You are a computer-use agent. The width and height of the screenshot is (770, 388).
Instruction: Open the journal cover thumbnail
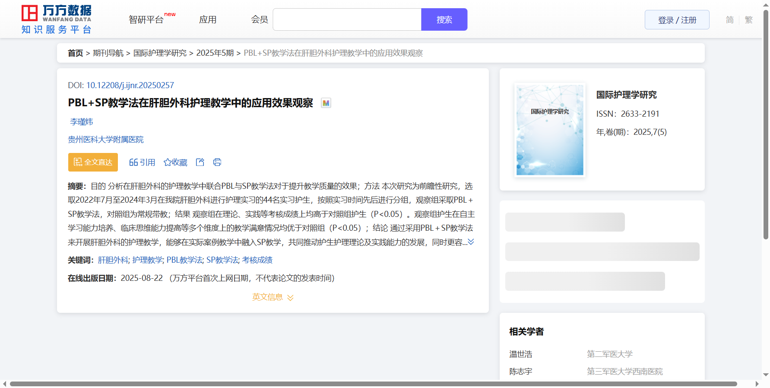(x=550, y=130)
